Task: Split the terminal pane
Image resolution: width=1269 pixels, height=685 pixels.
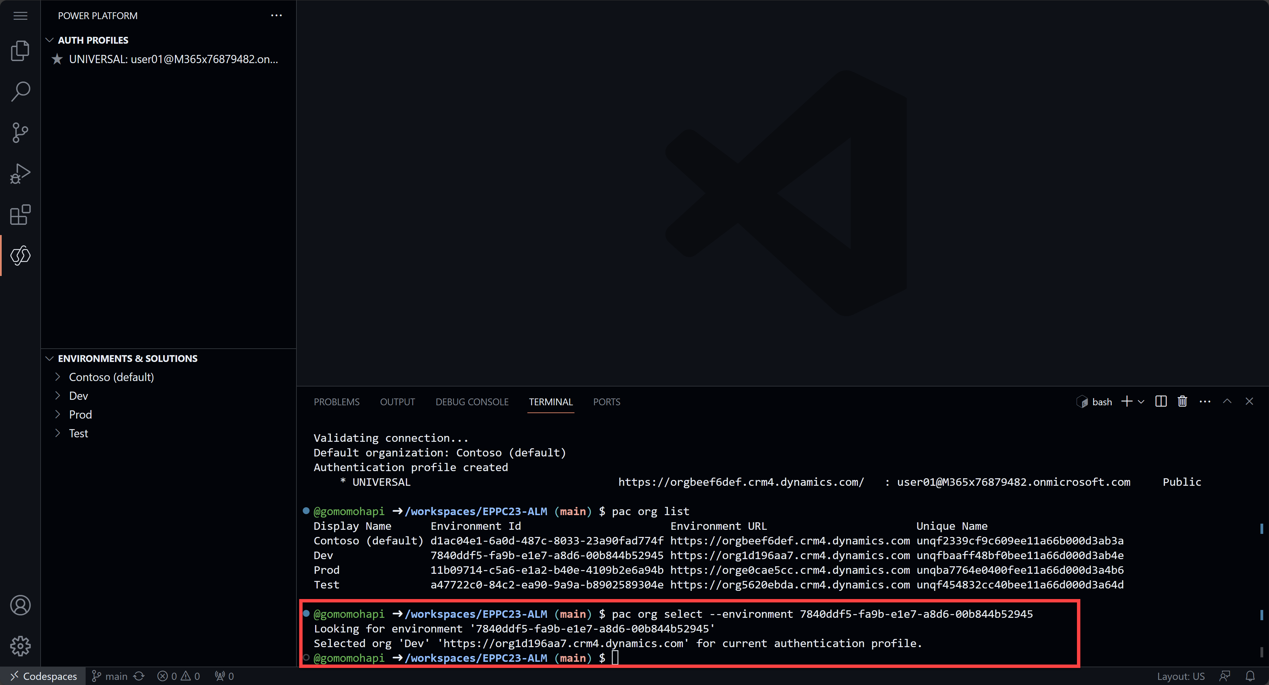Action: [1161, 402]
